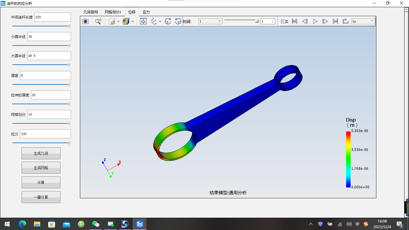Open the 1x playback speed dropdown

pyautogui.click(x=363, y=21)
